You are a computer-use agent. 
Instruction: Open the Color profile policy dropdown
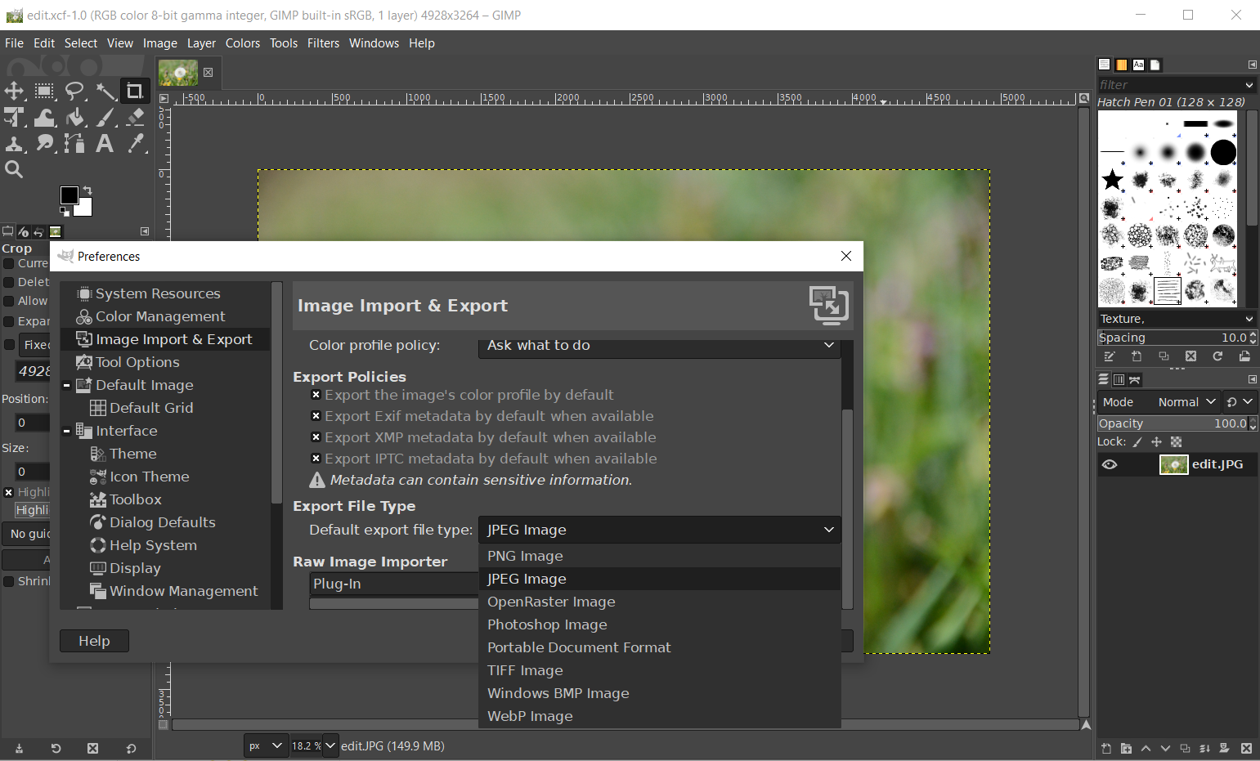(x=659, y=346)
